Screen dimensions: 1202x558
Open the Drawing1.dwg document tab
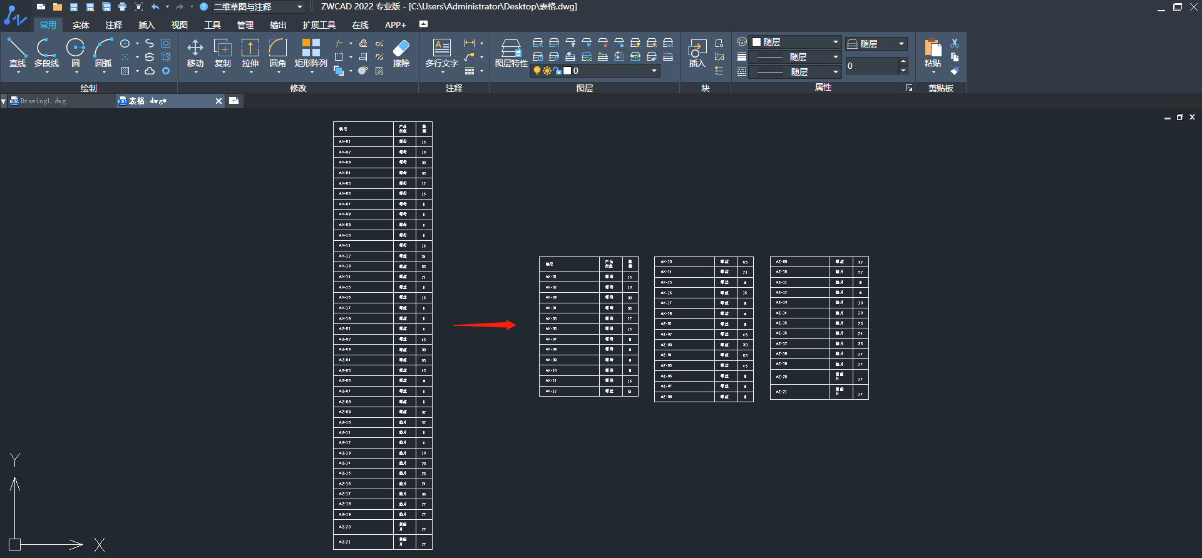39,101
